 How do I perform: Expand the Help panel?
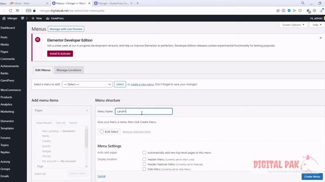[317, 25]
